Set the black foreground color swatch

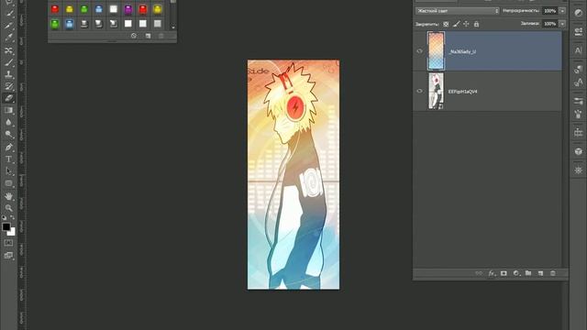coord(6,226)
